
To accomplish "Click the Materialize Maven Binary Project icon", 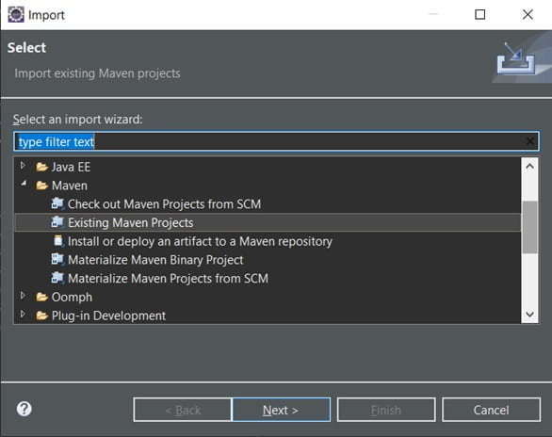I will point(57,260).
